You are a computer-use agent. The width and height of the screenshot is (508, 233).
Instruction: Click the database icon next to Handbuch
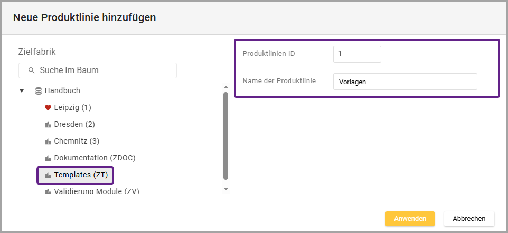[38, 91]
